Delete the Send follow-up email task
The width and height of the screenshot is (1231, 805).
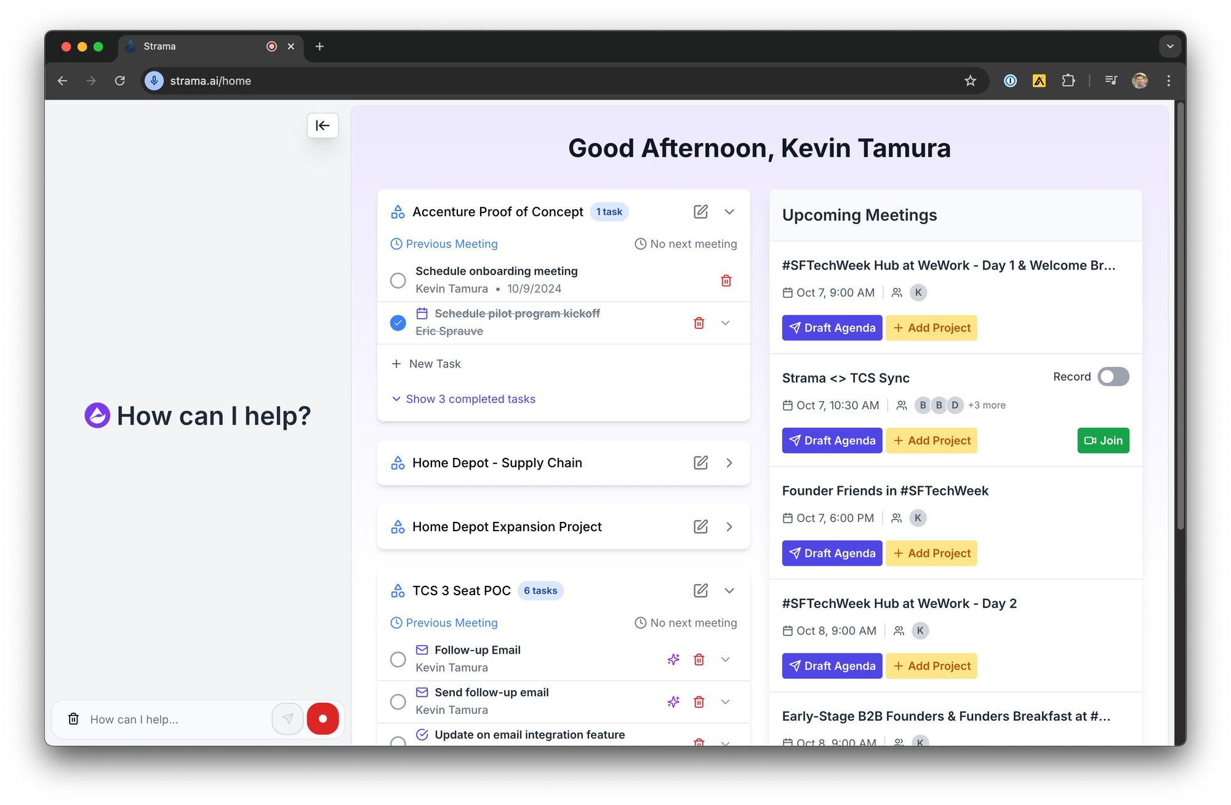coord(699,702)
